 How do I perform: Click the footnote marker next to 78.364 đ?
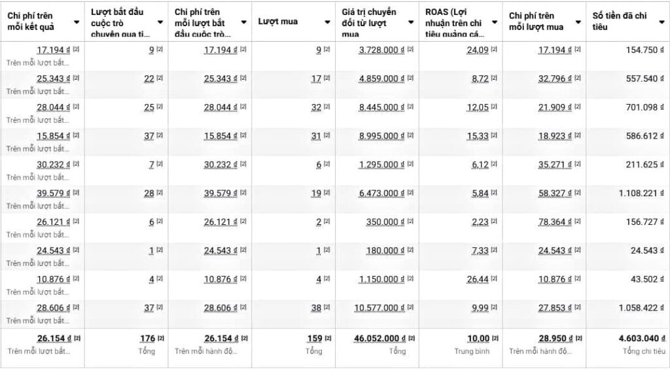tap(577, 222)
